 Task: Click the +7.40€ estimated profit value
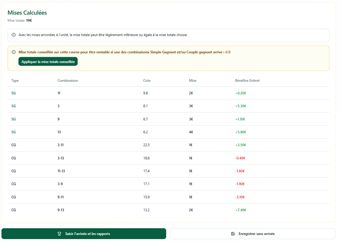tap(241, 210)
